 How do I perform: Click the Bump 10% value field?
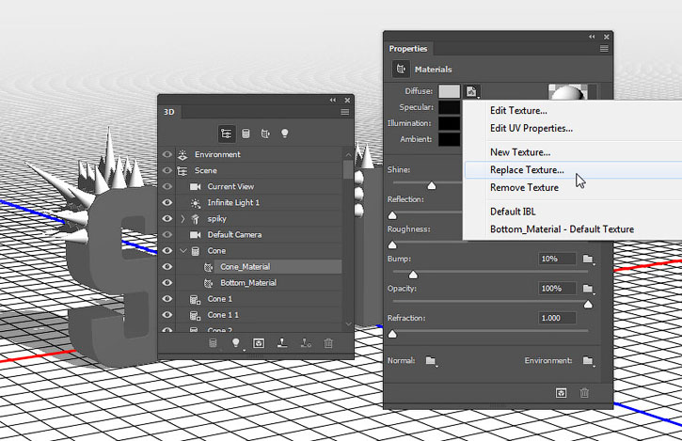click(x=557, y=260)
